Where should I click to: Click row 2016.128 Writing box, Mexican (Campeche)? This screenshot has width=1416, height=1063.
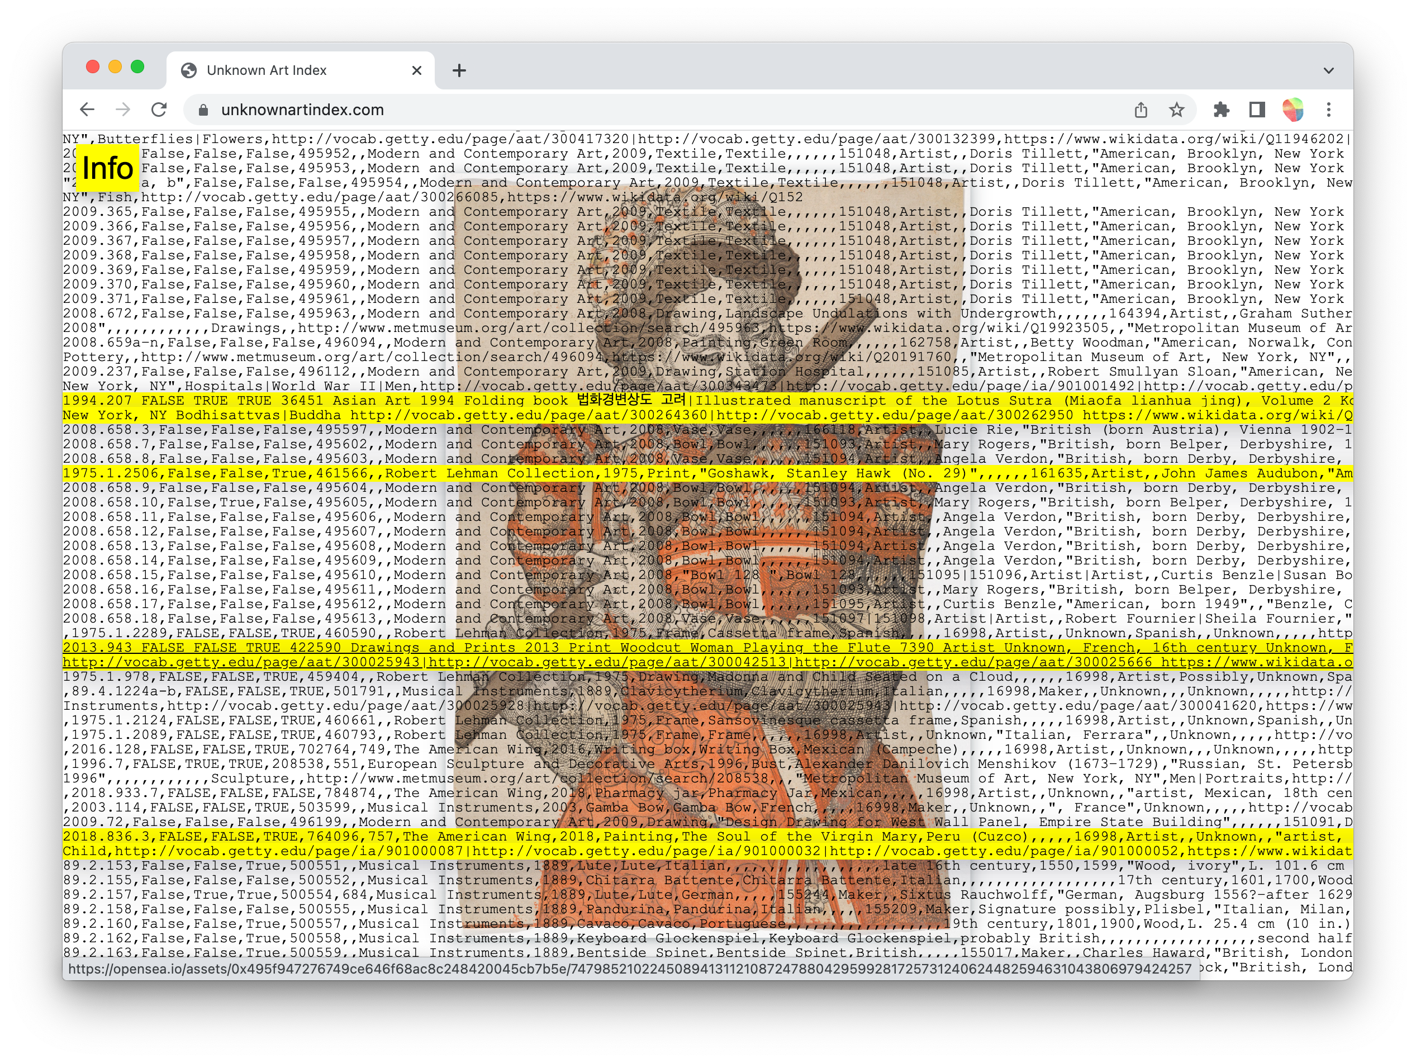coord(707,749)
